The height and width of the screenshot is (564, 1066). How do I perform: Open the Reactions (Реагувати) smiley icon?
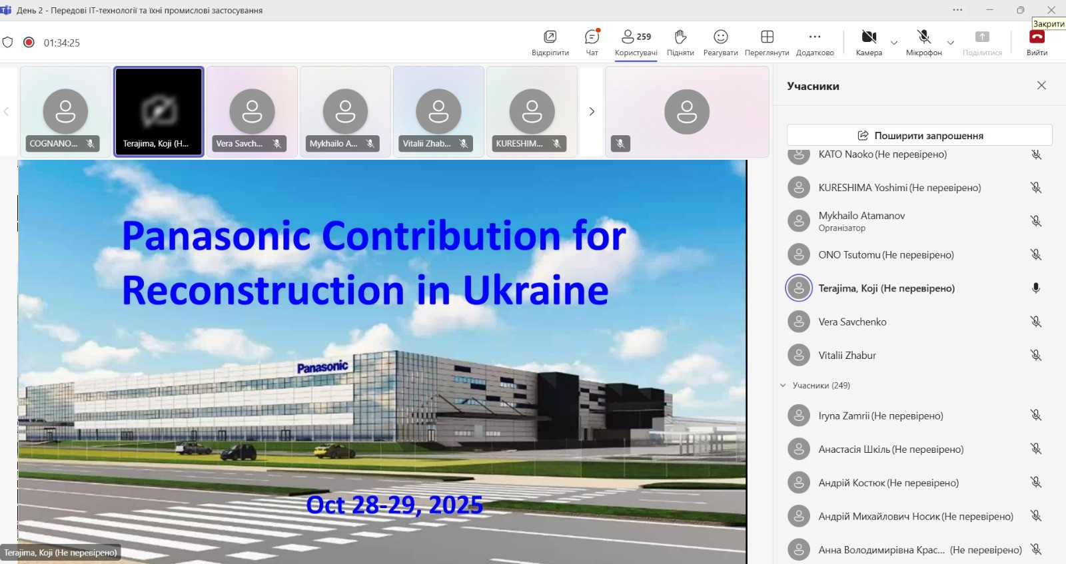(x=720, y=37)
